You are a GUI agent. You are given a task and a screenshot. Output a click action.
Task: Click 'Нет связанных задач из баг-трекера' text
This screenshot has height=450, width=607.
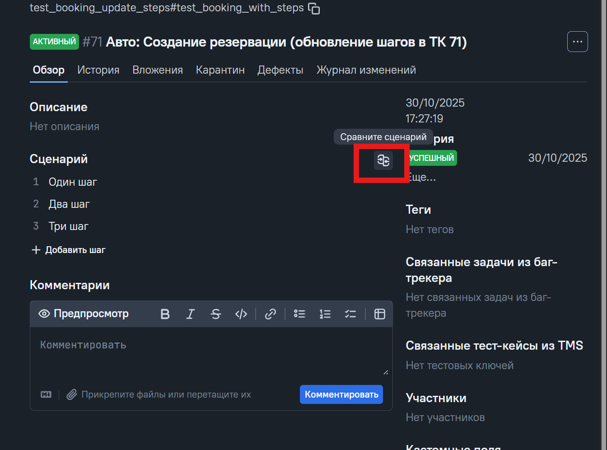click(478, 305)
